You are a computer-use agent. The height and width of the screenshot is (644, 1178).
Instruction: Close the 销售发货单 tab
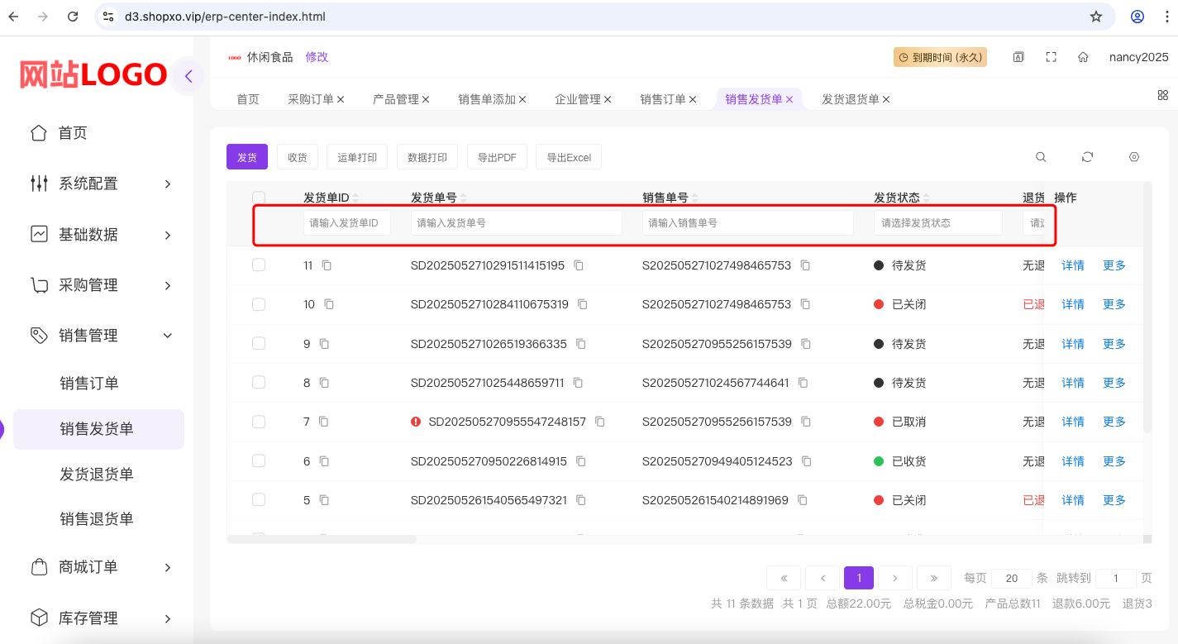coord(789,99)
